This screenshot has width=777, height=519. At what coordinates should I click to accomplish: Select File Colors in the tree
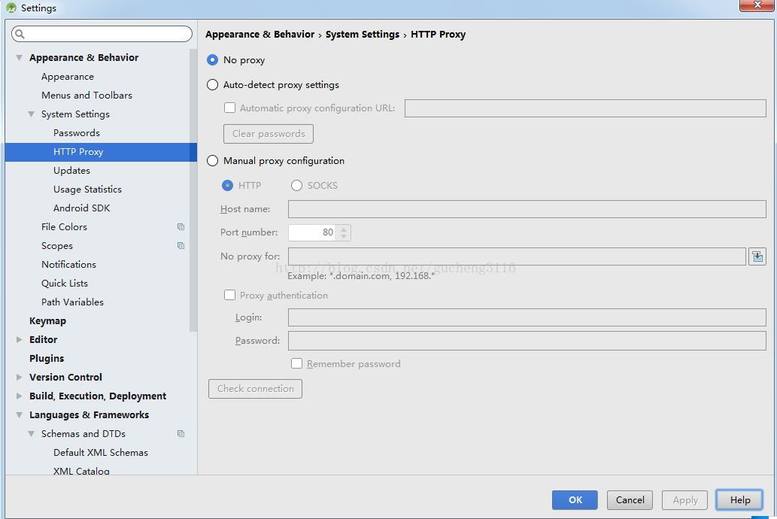click(x=64, y=226)
